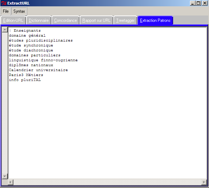The image size is (209, 188).
Task: Select the Extraction Patrons tab
Action: click(155, 20)
